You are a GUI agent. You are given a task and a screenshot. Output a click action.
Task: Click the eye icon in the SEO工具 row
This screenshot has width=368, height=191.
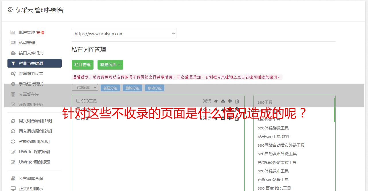[216, 101]
